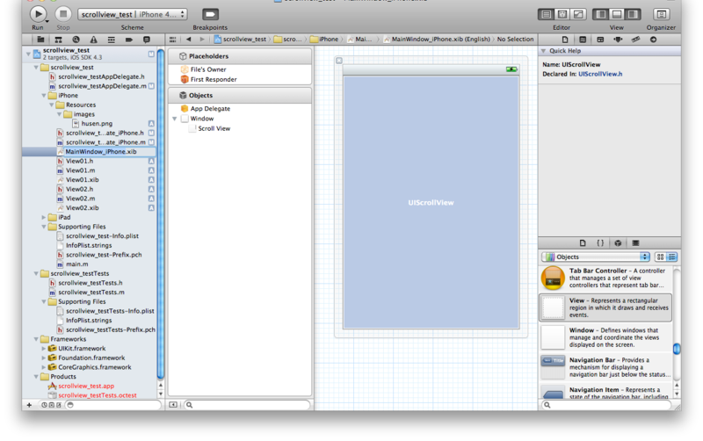Screen dimensions: 703x441
Task: Click No Selection in jump bar
Action: coord(515,40)
